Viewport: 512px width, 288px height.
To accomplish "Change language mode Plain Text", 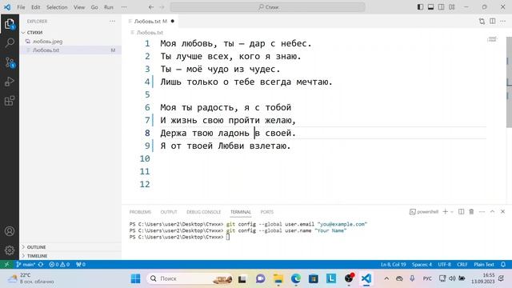I will pyautogui.click(x=484, y=265).
